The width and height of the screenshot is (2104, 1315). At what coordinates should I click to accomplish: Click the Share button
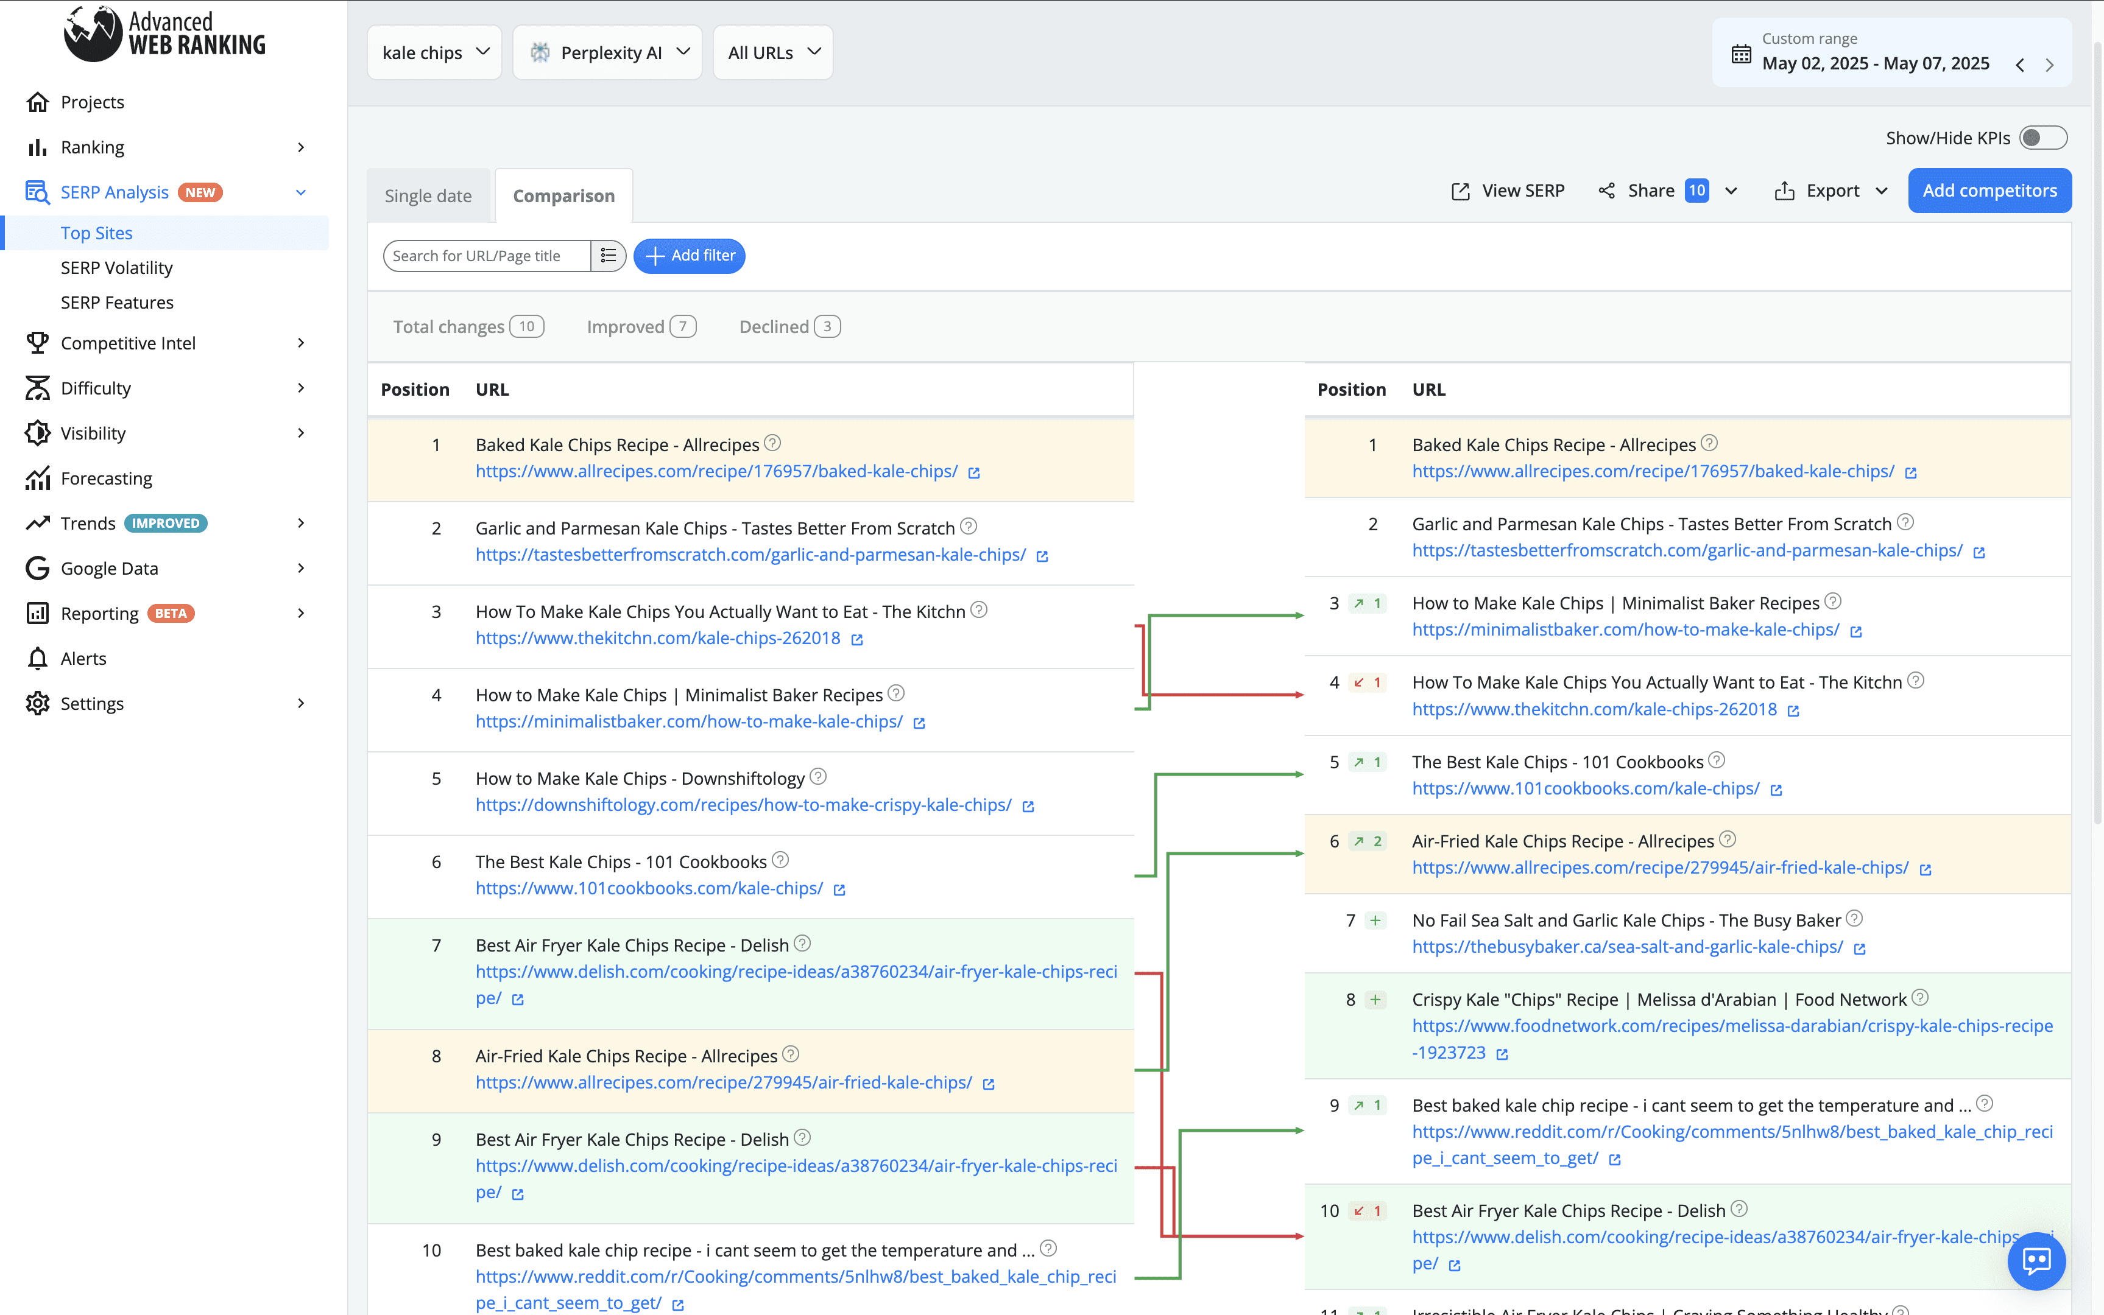(x=1651, y=191)
